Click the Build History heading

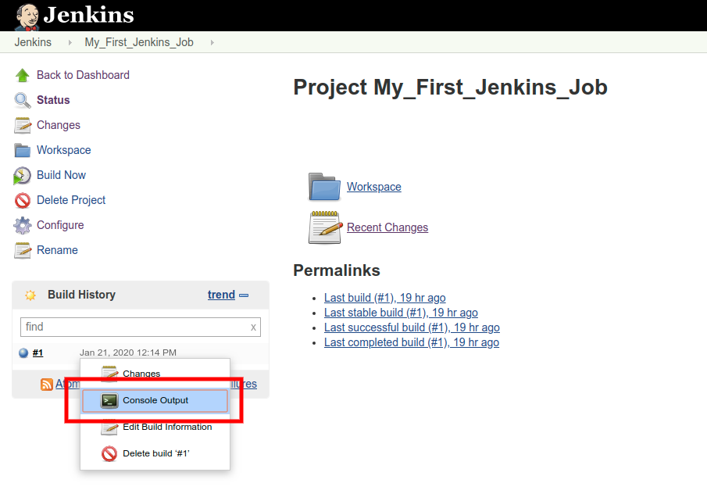[x=81, y=295]
